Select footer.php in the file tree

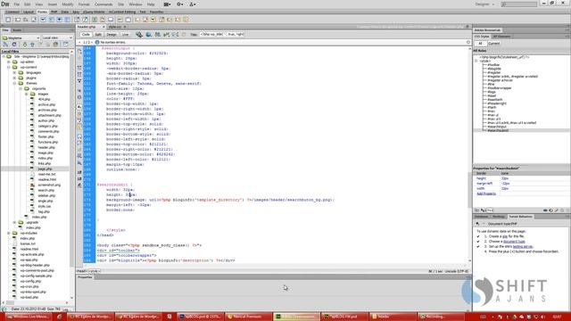click(46, 136)
